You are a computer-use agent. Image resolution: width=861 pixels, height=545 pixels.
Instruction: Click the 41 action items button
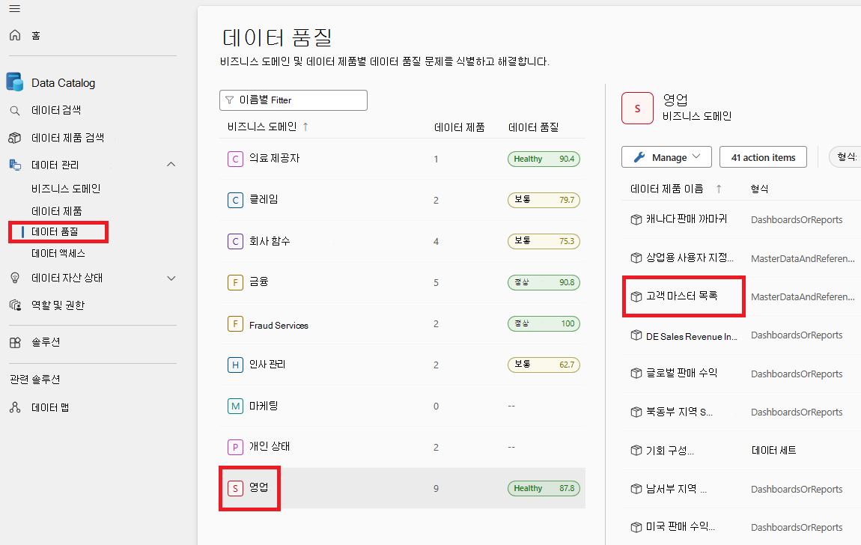pos(763,156)
